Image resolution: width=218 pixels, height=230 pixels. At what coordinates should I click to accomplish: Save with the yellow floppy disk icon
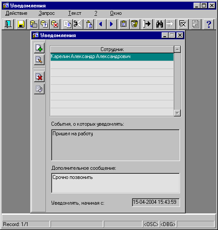21,24
